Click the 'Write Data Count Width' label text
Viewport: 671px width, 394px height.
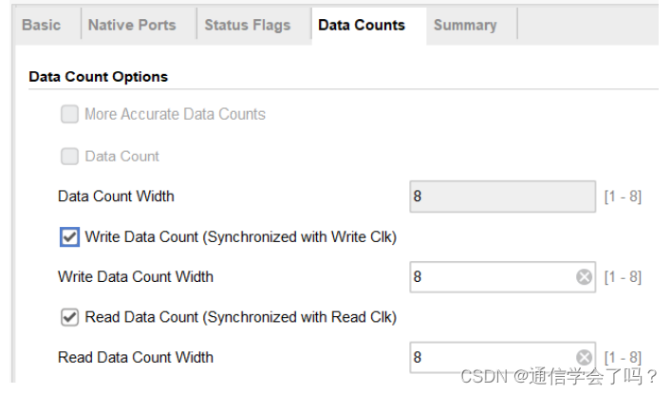136,277
